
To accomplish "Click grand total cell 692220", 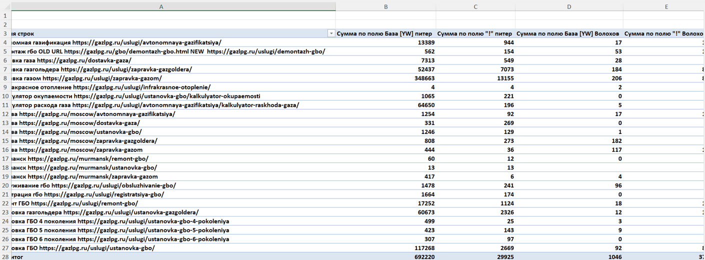I will [x=385, y=257].
